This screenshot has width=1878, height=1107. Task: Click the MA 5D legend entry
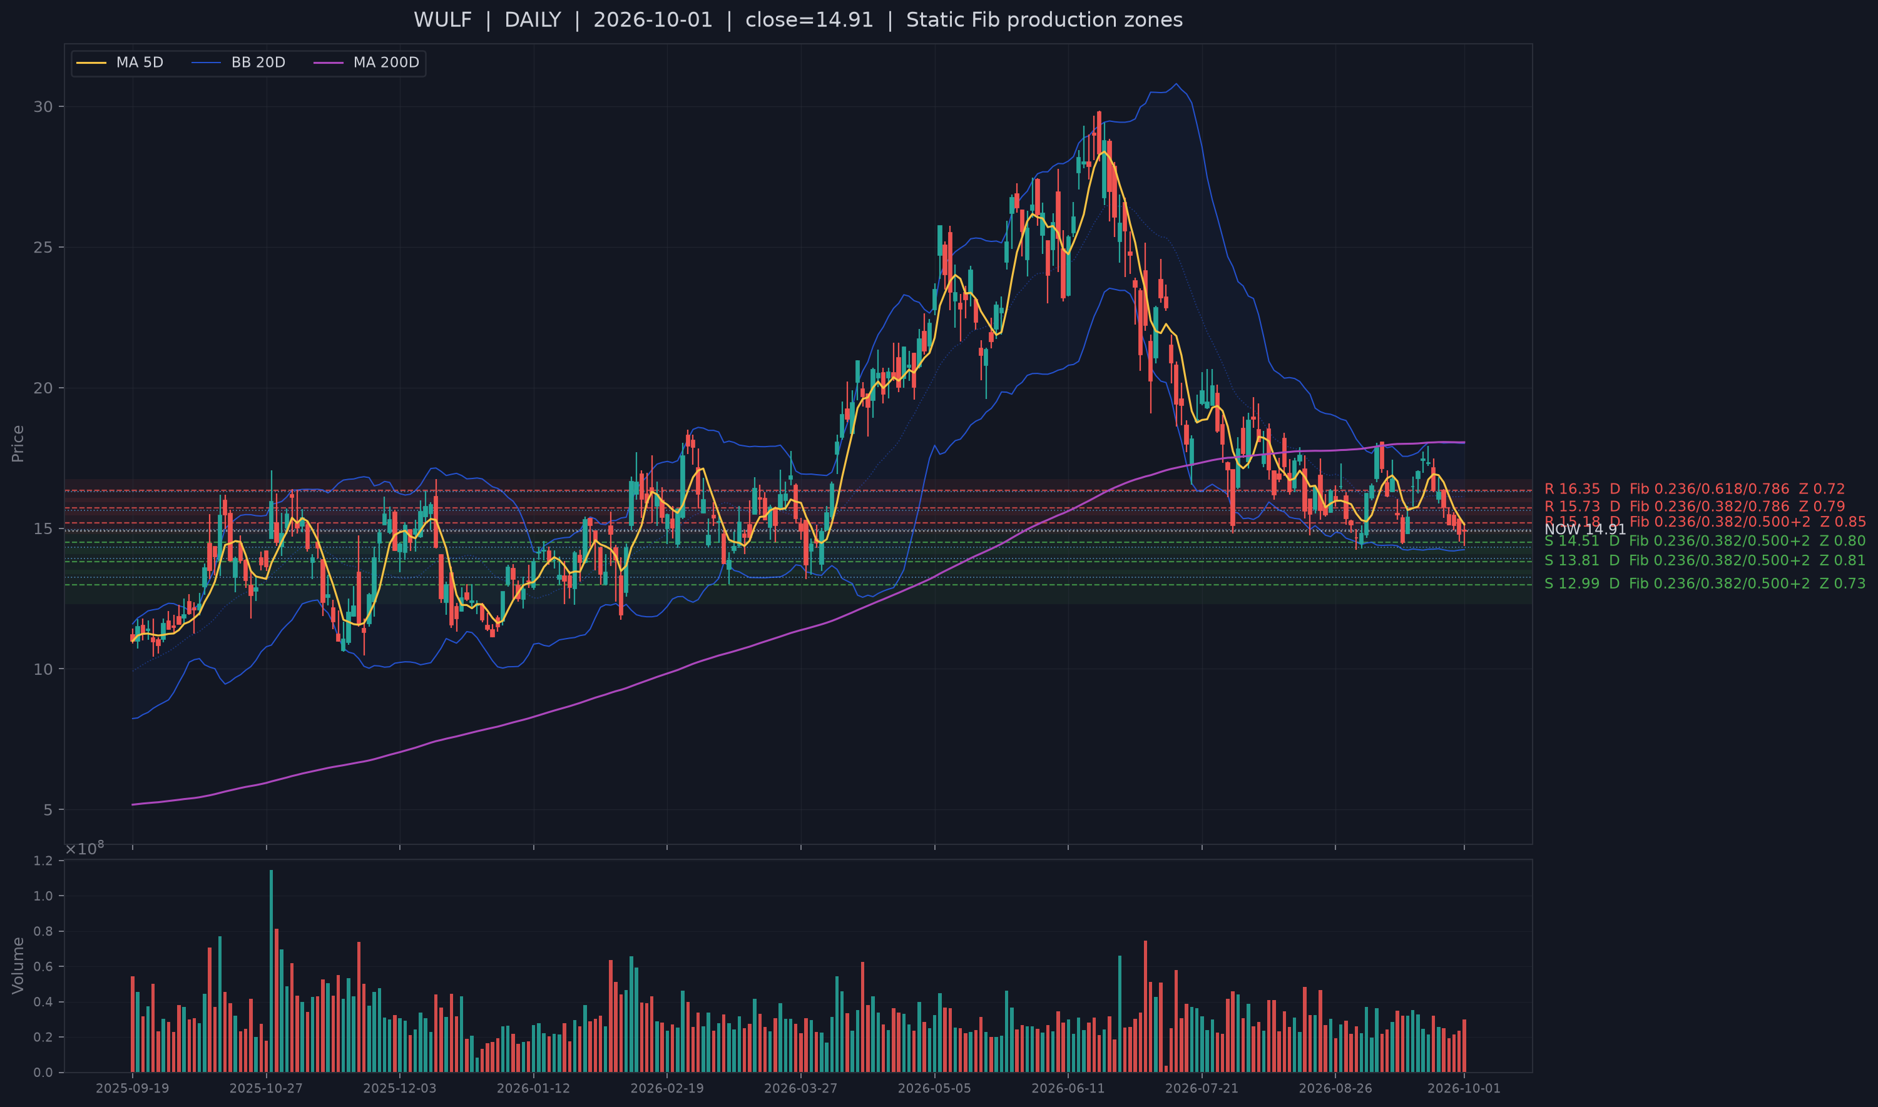click(120, 63)
